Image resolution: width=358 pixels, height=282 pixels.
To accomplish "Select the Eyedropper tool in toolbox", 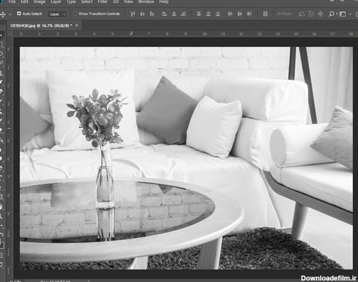I will click(1, 82).
